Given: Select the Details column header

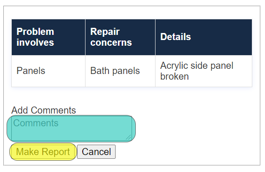Looking at the screenshot, I should pos(203,37).
